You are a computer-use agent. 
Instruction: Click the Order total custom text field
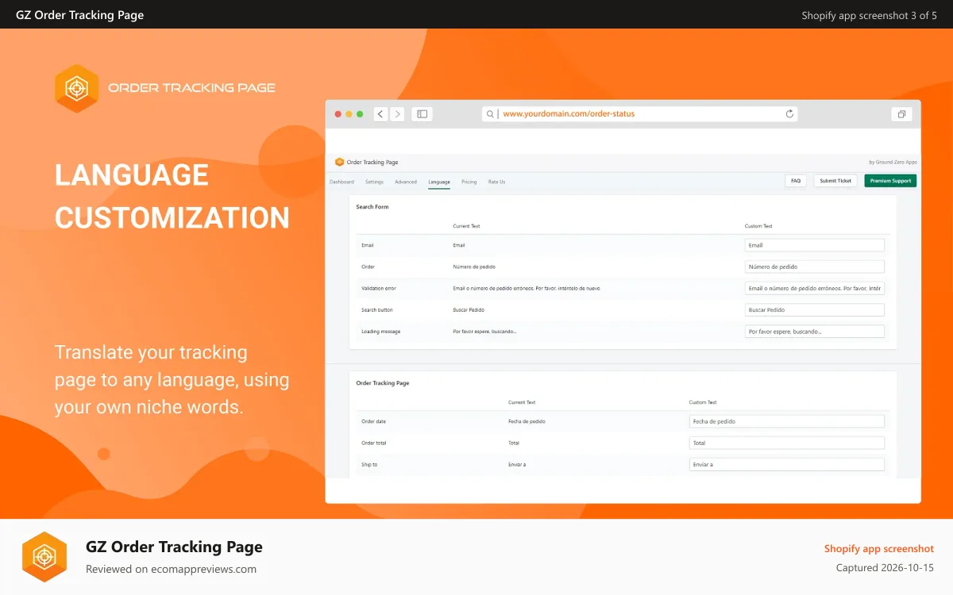pos(787,443)
